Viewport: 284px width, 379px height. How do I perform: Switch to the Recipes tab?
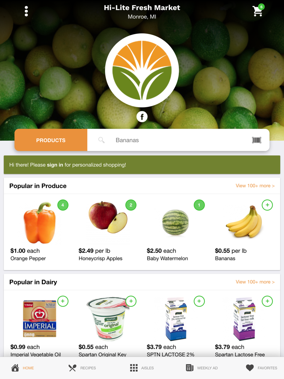82,368
